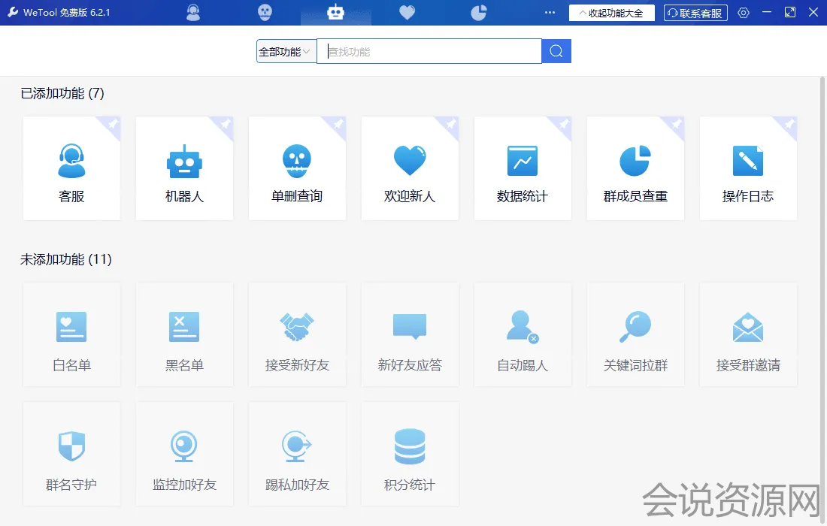The height and width of the screenshot is (526, 827).
Task: Switch to the heart tab in top bar
Action: 407,13
